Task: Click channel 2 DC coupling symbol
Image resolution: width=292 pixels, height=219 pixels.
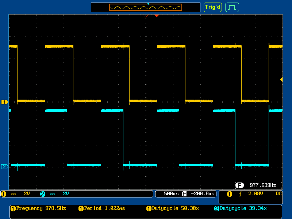Action: 53,194
